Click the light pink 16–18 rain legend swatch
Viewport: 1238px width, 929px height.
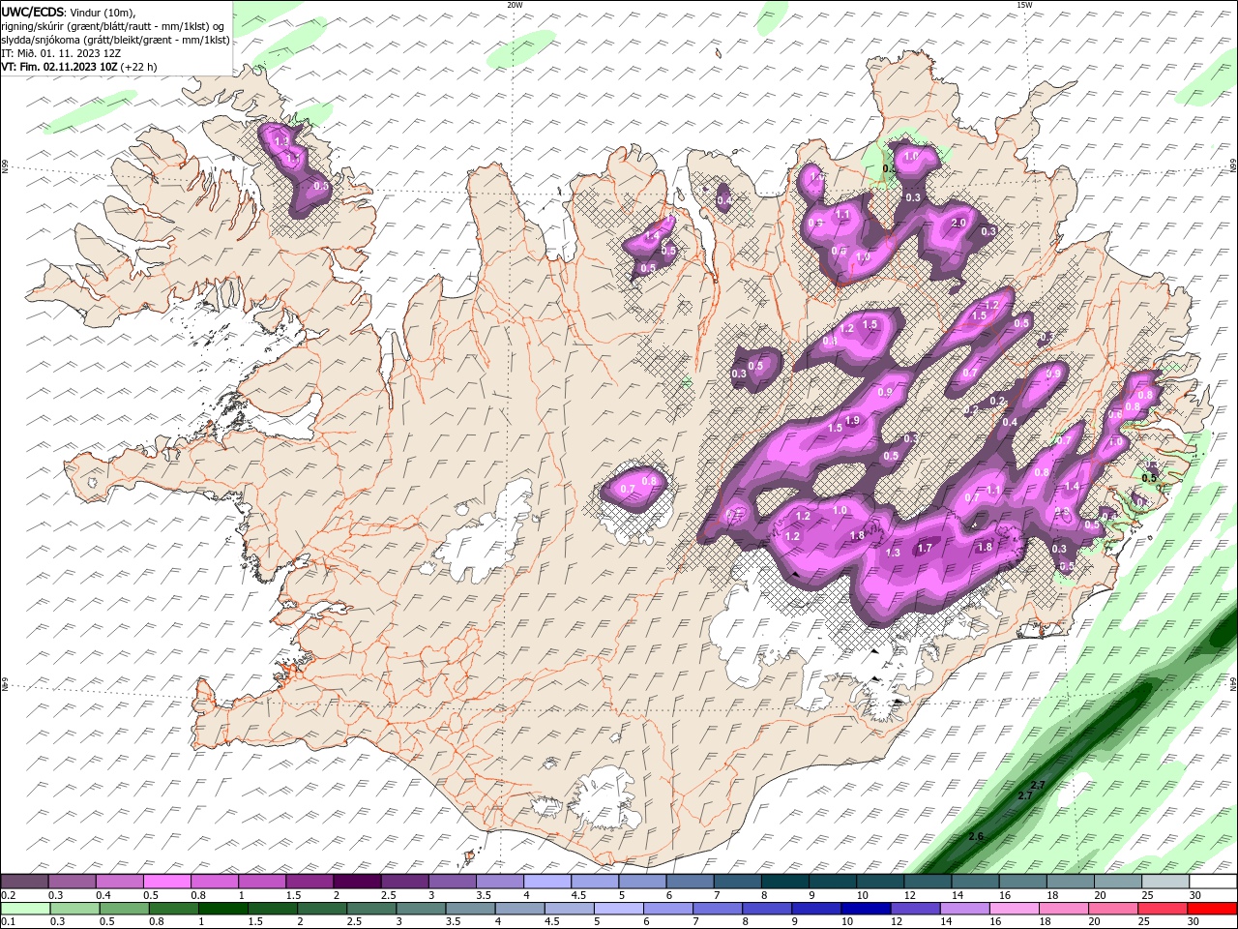point(1015,909)
